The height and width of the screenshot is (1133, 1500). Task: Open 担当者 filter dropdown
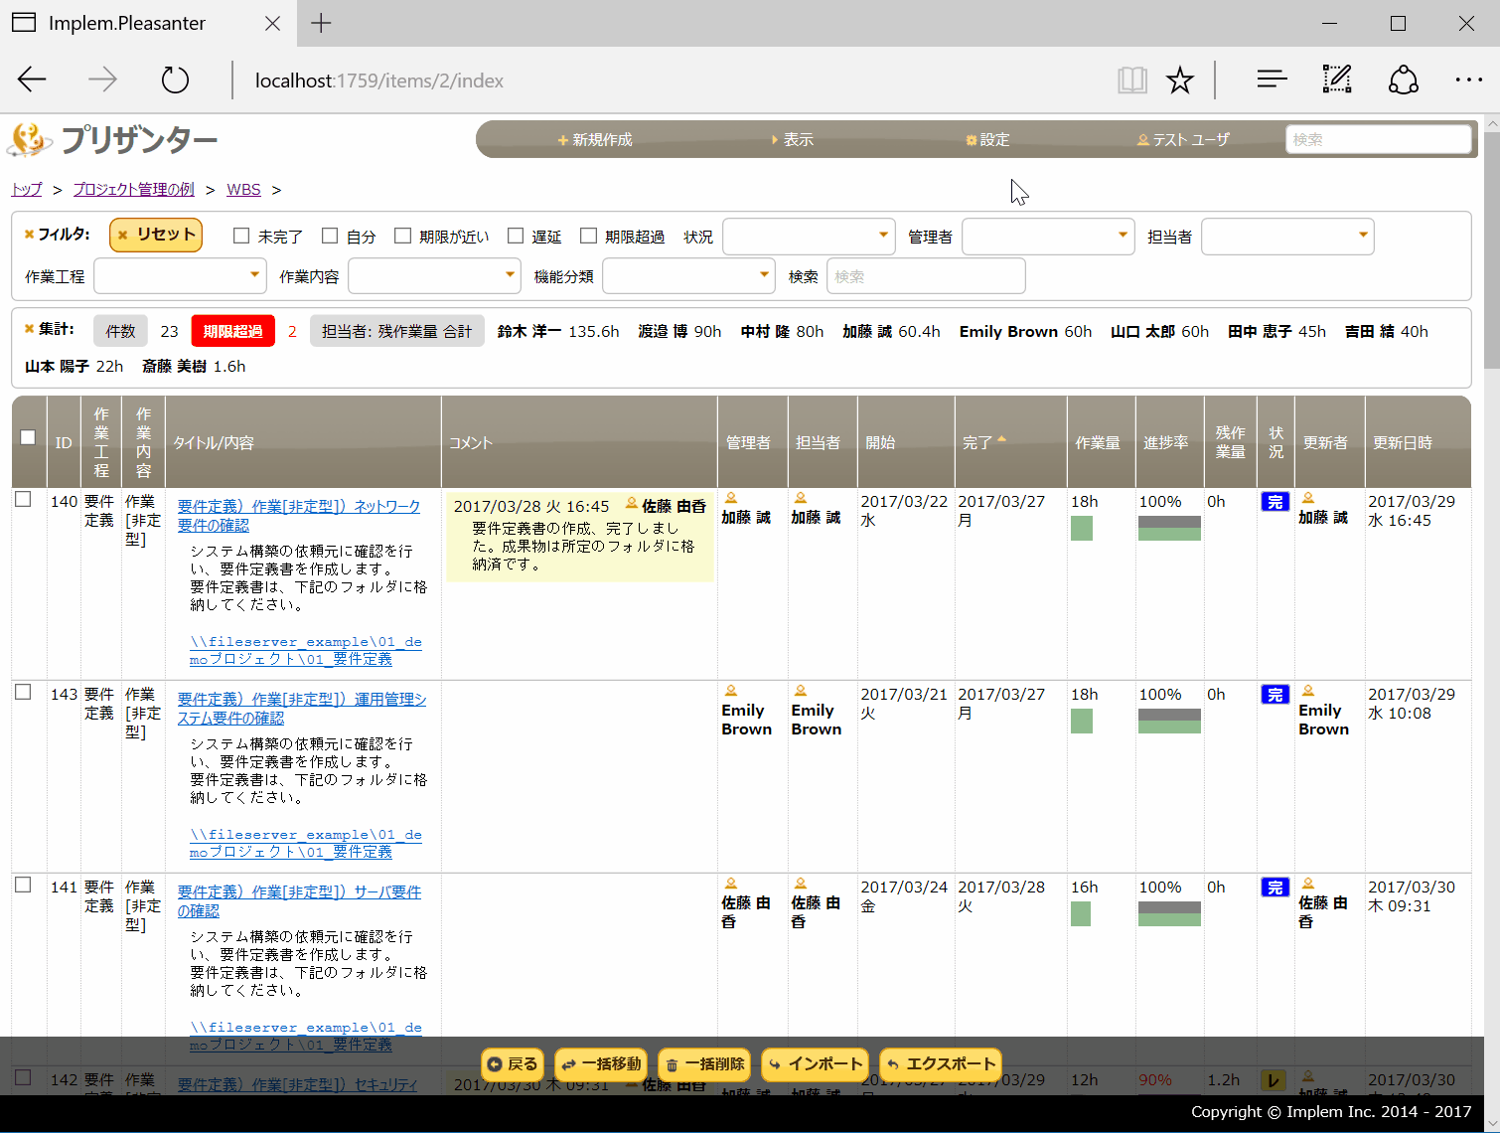(1287, 237)
